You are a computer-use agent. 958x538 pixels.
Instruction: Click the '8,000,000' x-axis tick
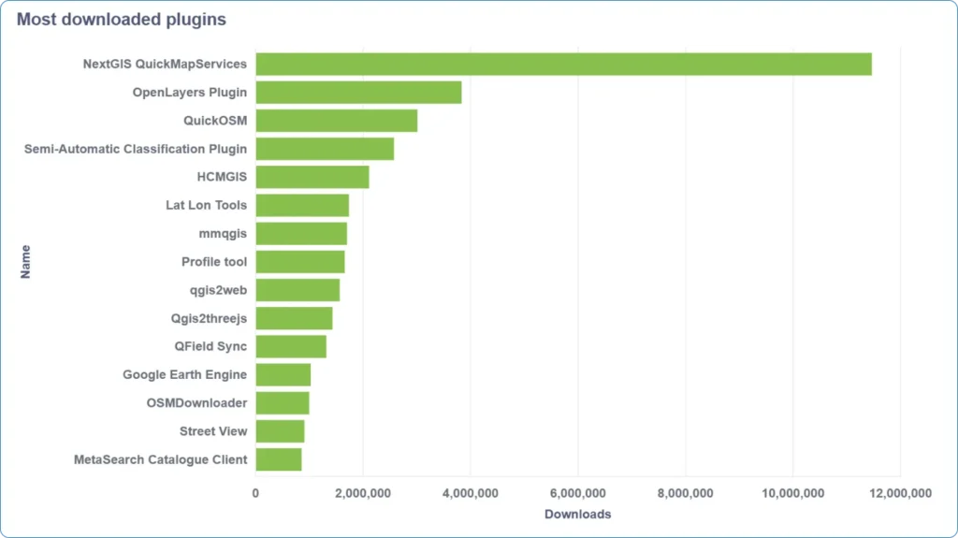pos(686,493)
